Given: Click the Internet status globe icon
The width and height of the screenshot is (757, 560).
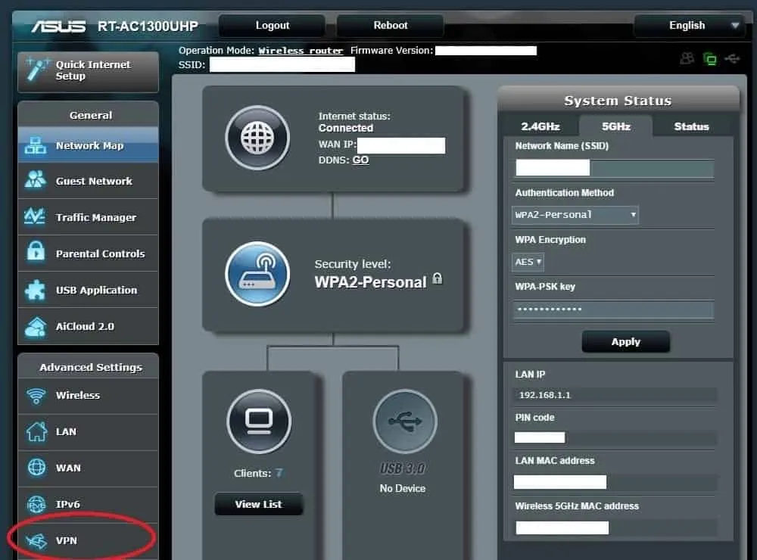Looking at the screenshot, I should pyautogui.click(x=257, y=138).
